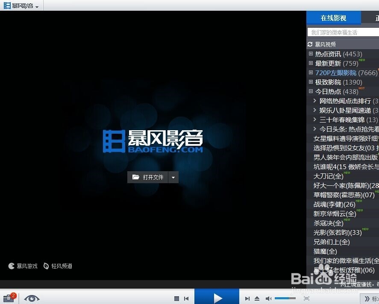Click the eject/open file icon

[257, 299]
